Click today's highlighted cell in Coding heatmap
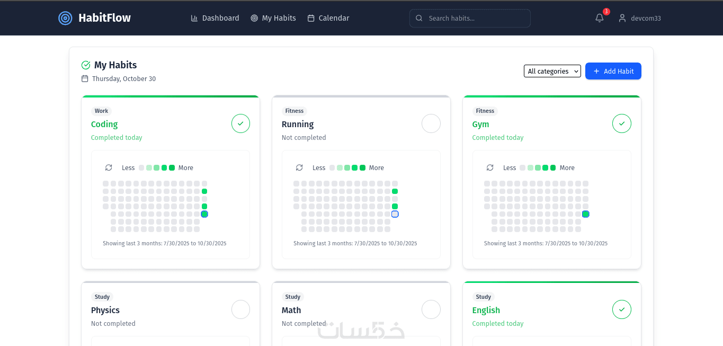This screenshot has height=346, width=723. click(x=204, y=214)
